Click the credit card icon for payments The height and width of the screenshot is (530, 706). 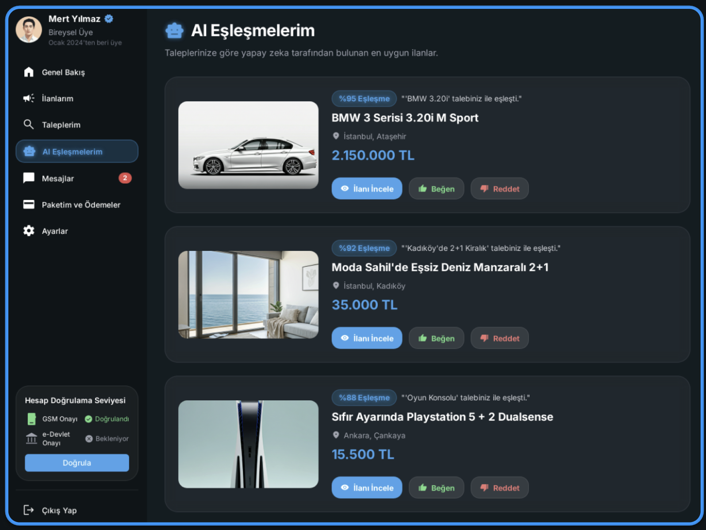(x=29, y=204)
